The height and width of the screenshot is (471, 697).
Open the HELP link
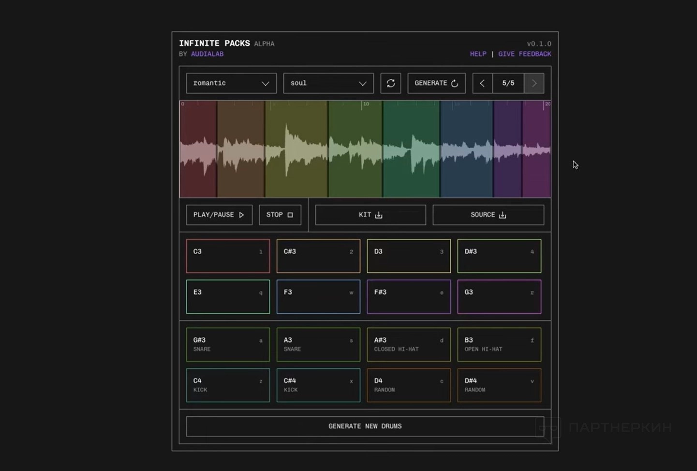[x=478, y=54]
